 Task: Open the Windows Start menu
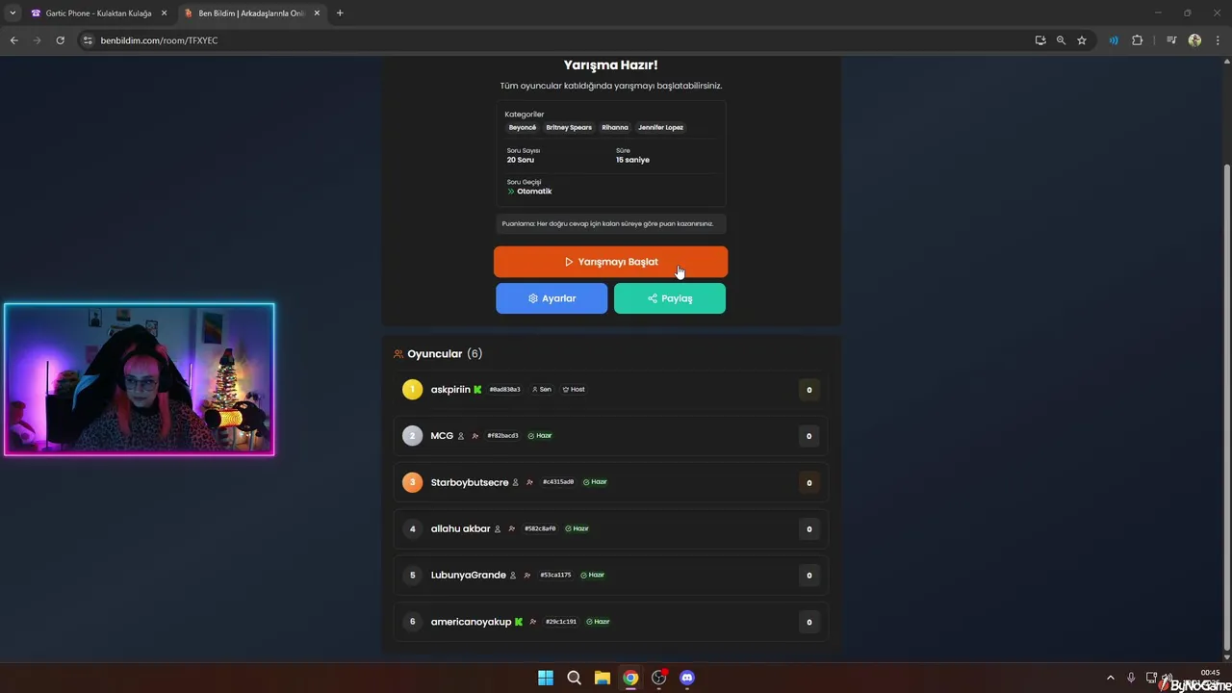tap(546, 678)
